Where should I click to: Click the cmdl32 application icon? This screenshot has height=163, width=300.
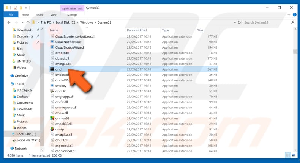[x=52, y=91]
